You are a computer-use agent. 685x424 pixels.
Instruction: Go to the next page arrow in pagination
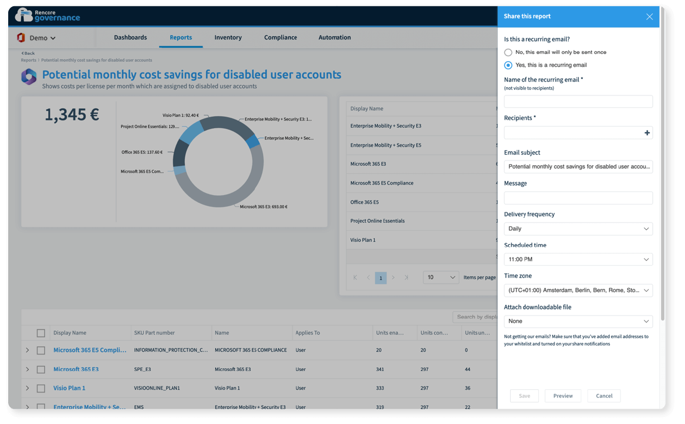[x=393, y=278]
